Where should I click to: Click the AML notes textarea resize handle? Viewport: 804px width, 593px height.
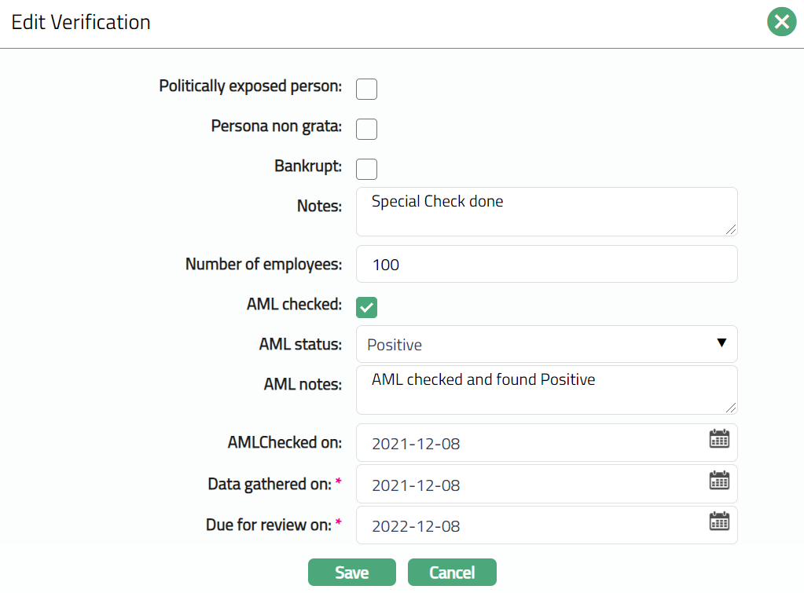(x=731, y=408)
